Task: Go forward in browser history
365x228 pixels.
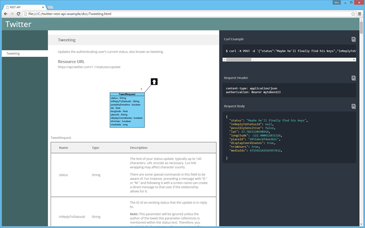Action: pyautogui.click(x=12, y=14)
